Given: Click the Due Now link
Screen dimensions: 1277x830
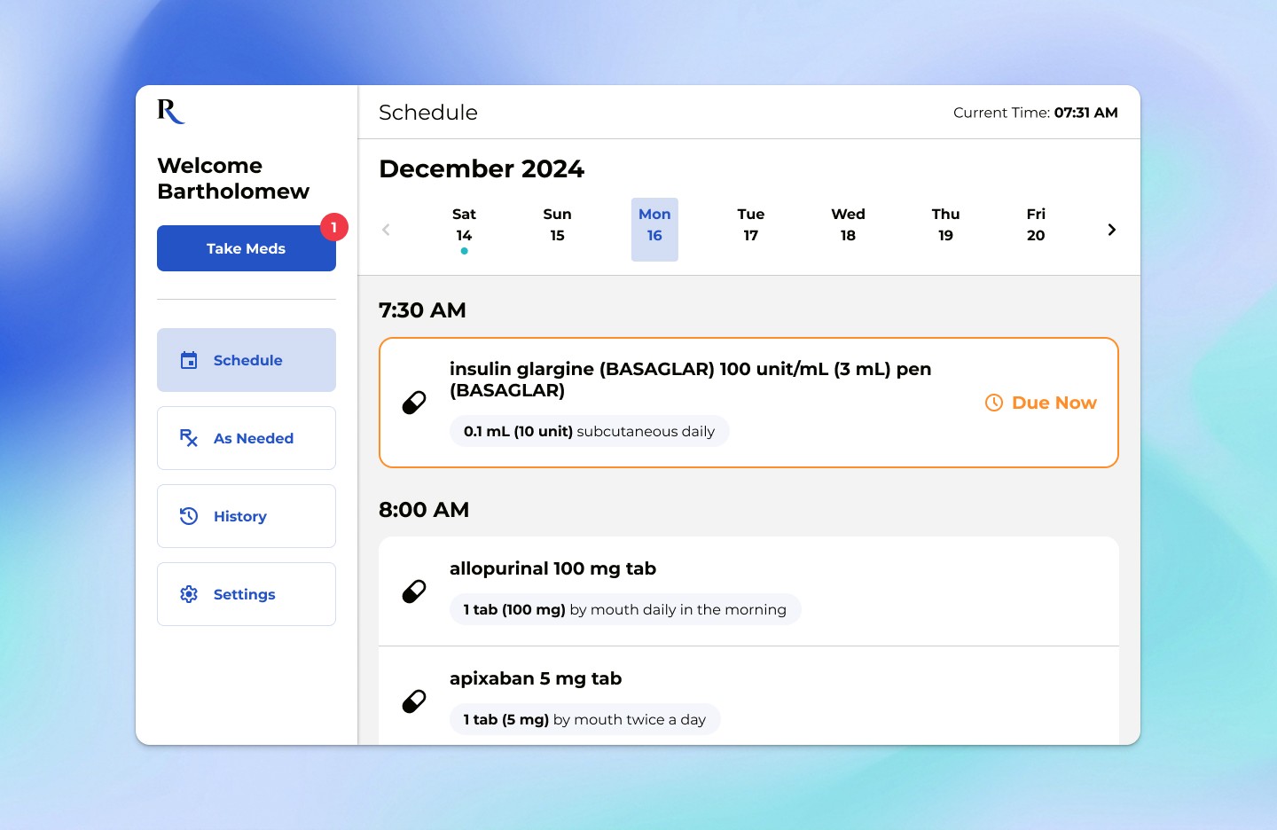Looking at the screenshot, I should pyautogui.click(x=1041, y=403).
